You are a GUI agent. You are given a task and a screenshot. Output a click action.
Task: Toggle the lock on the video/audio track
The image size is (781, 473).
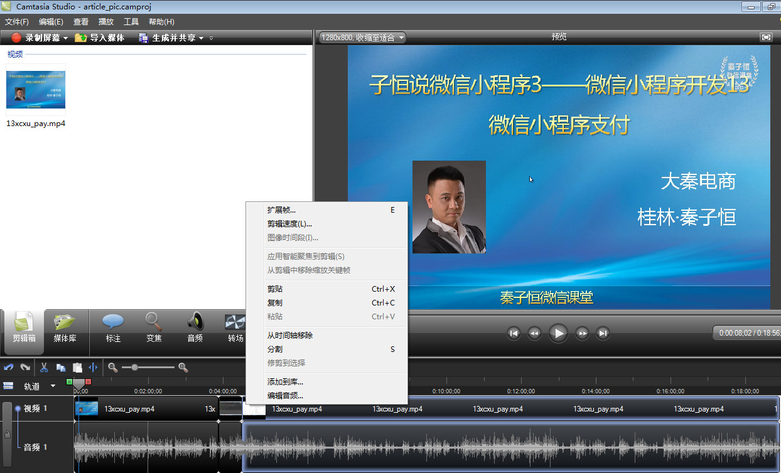(7, 435)
